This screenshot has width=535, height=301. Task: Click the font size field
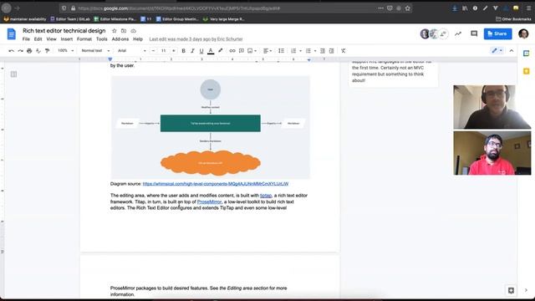click(x=164, y=51)
